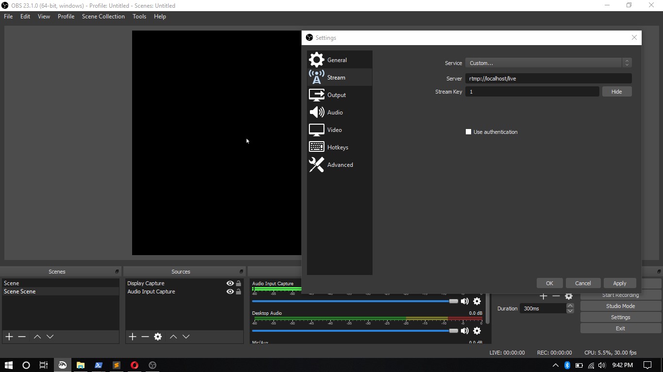Toggle lock on Display Capture source
The width and height of the screenshot is (663, 372).
click(x=238, y=284)
